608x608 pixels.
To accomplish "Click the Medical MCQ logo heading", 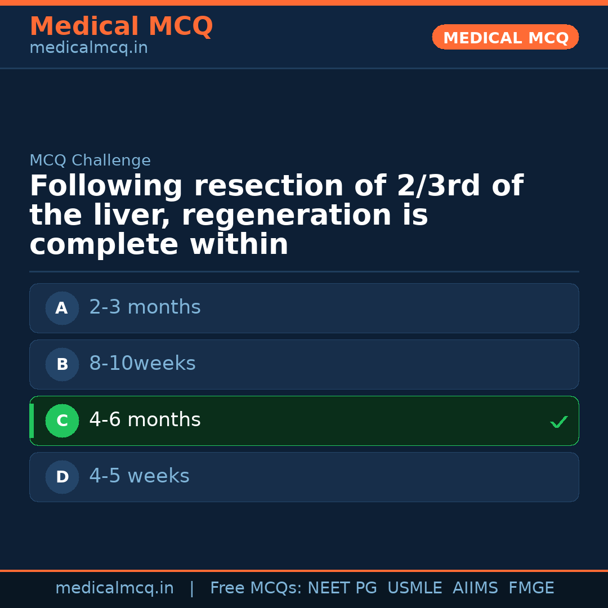I will tap(121, 26).
